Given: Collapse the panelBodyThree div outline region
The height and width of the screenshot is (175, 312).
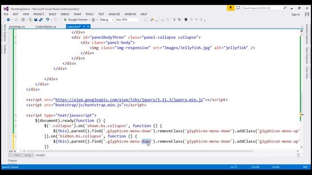Looking at the screenshot, I should 16,37.
